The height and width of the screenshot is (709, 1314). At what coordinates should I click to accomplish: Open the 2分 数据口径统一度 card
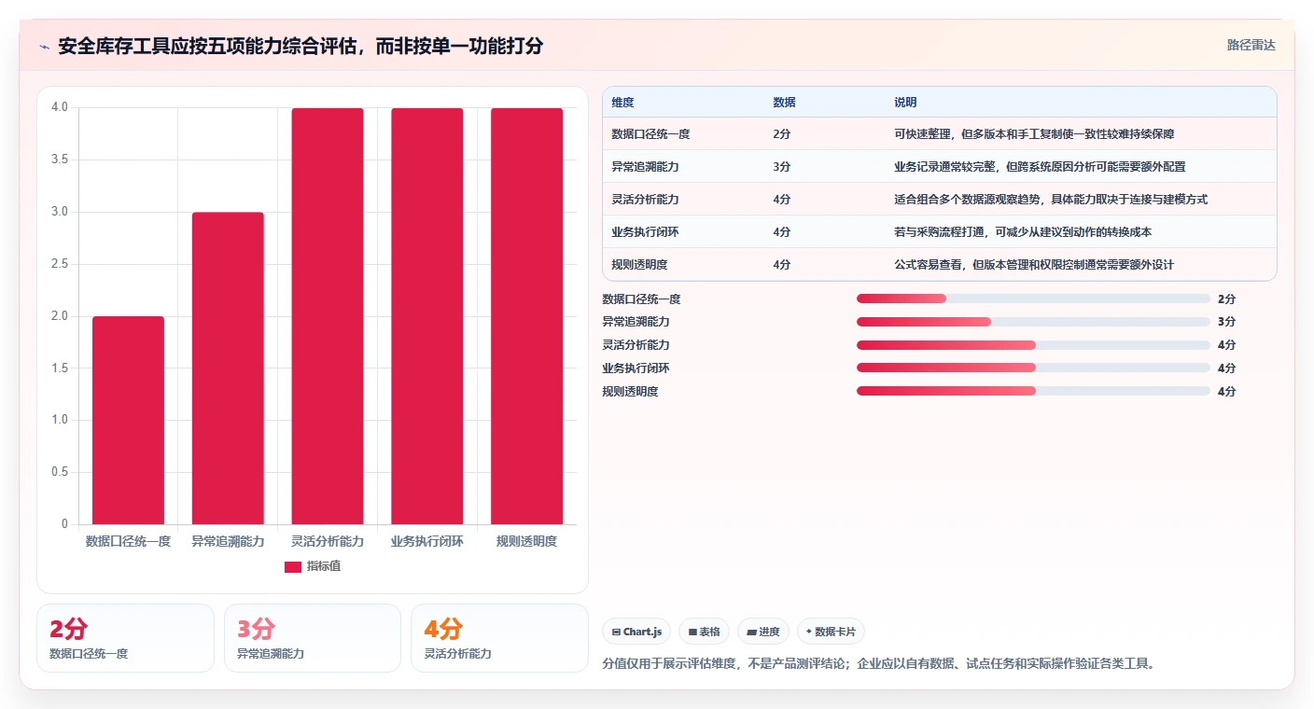click(x=125, y=638)
